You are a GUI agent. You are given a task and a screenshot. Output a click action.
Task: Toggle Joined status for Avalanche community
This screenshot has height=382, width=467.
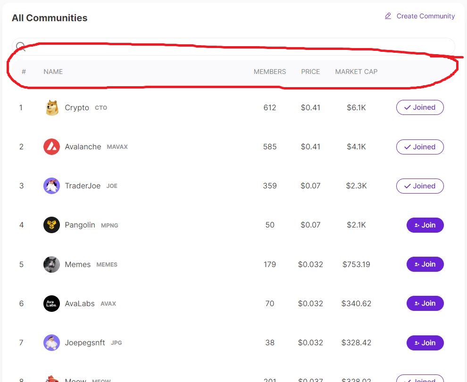(420, 147)
